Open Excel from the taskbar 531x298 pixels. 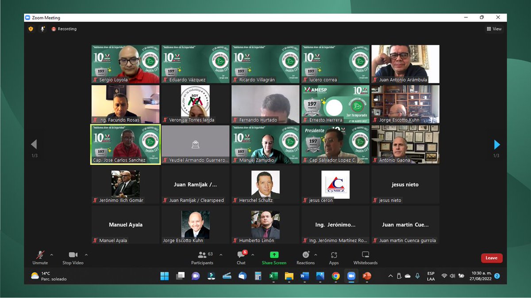pyautogui.click(x=273, y=276)
